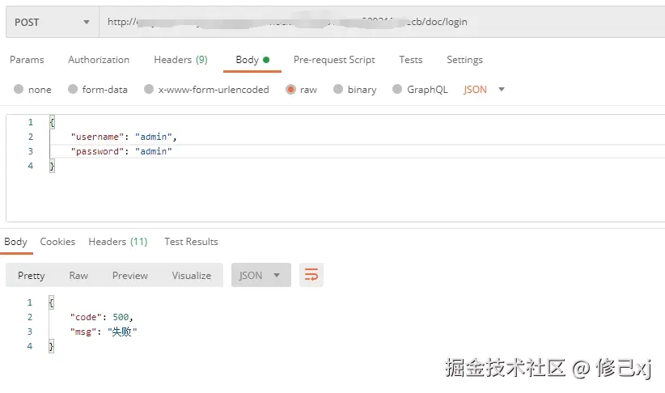Select the raw body radio button

click(290, 90)
